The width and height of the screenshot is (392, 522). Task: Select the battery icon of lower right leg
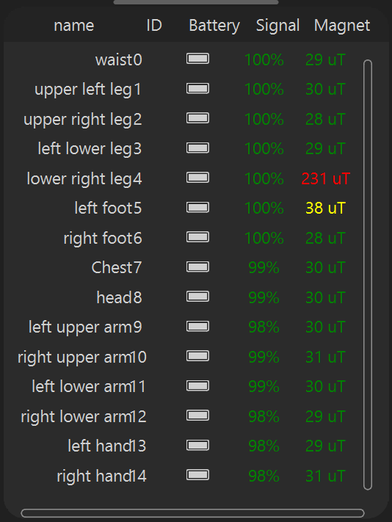click(x=197, y=178)
